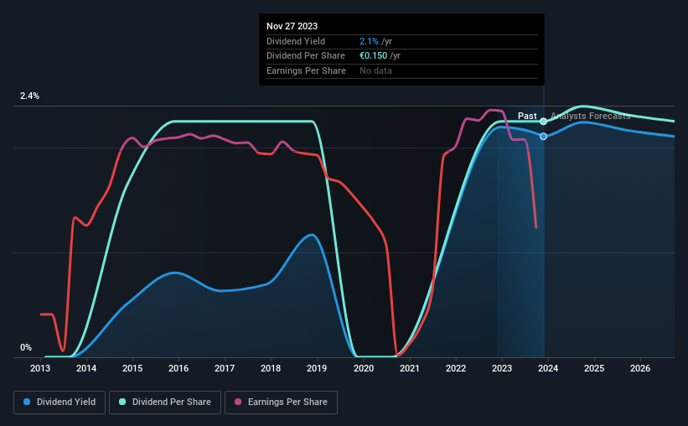
Task: Click the 2023 x-axis label
Action: [x=502, y=368]
